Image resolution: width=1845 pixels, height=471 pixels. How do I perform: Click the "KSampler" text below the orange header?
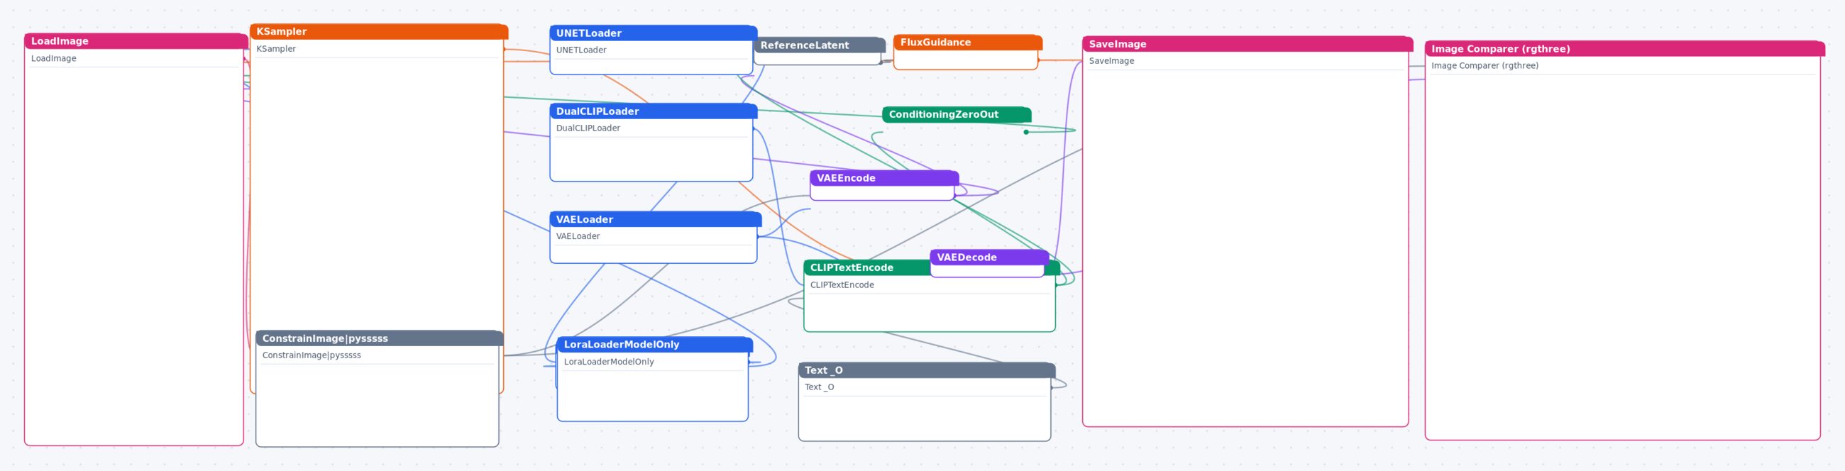(x=276, y=49)
